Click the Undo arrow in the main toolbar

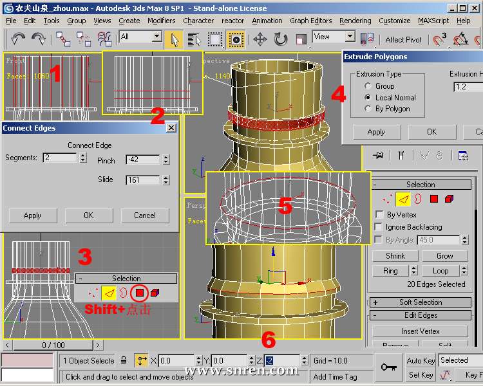(x=17, y=39)
